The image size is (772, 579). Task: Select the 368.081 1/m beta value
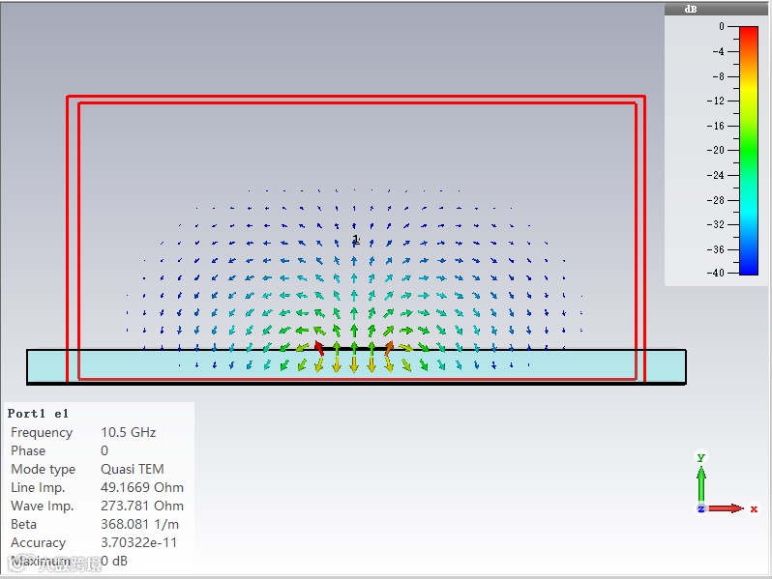(x=139, y=525)
